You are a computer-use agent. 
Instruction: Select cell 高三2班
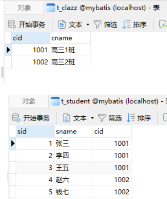(x=70, y=62)
